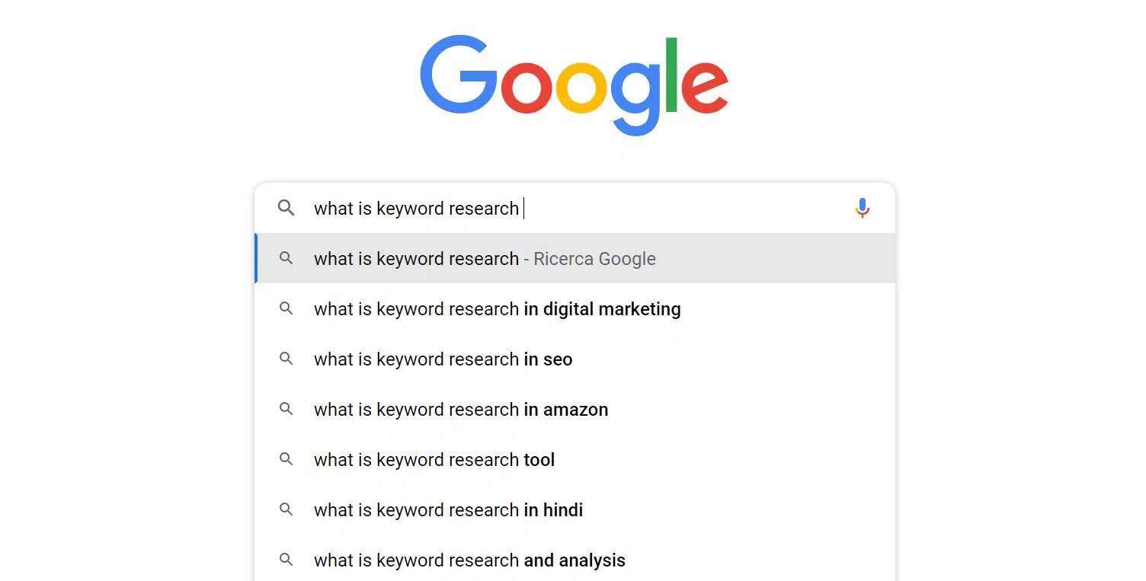The width and height of the screenshot is (1146, 581).
Task: Select the highlighted 'what is keyword research' suggestion
Action: click(x=416, y=259)
